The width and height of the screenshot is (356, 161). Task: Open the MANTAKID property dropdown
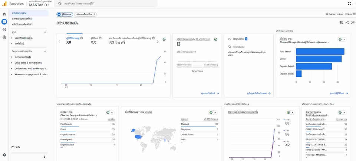[39, 5]
